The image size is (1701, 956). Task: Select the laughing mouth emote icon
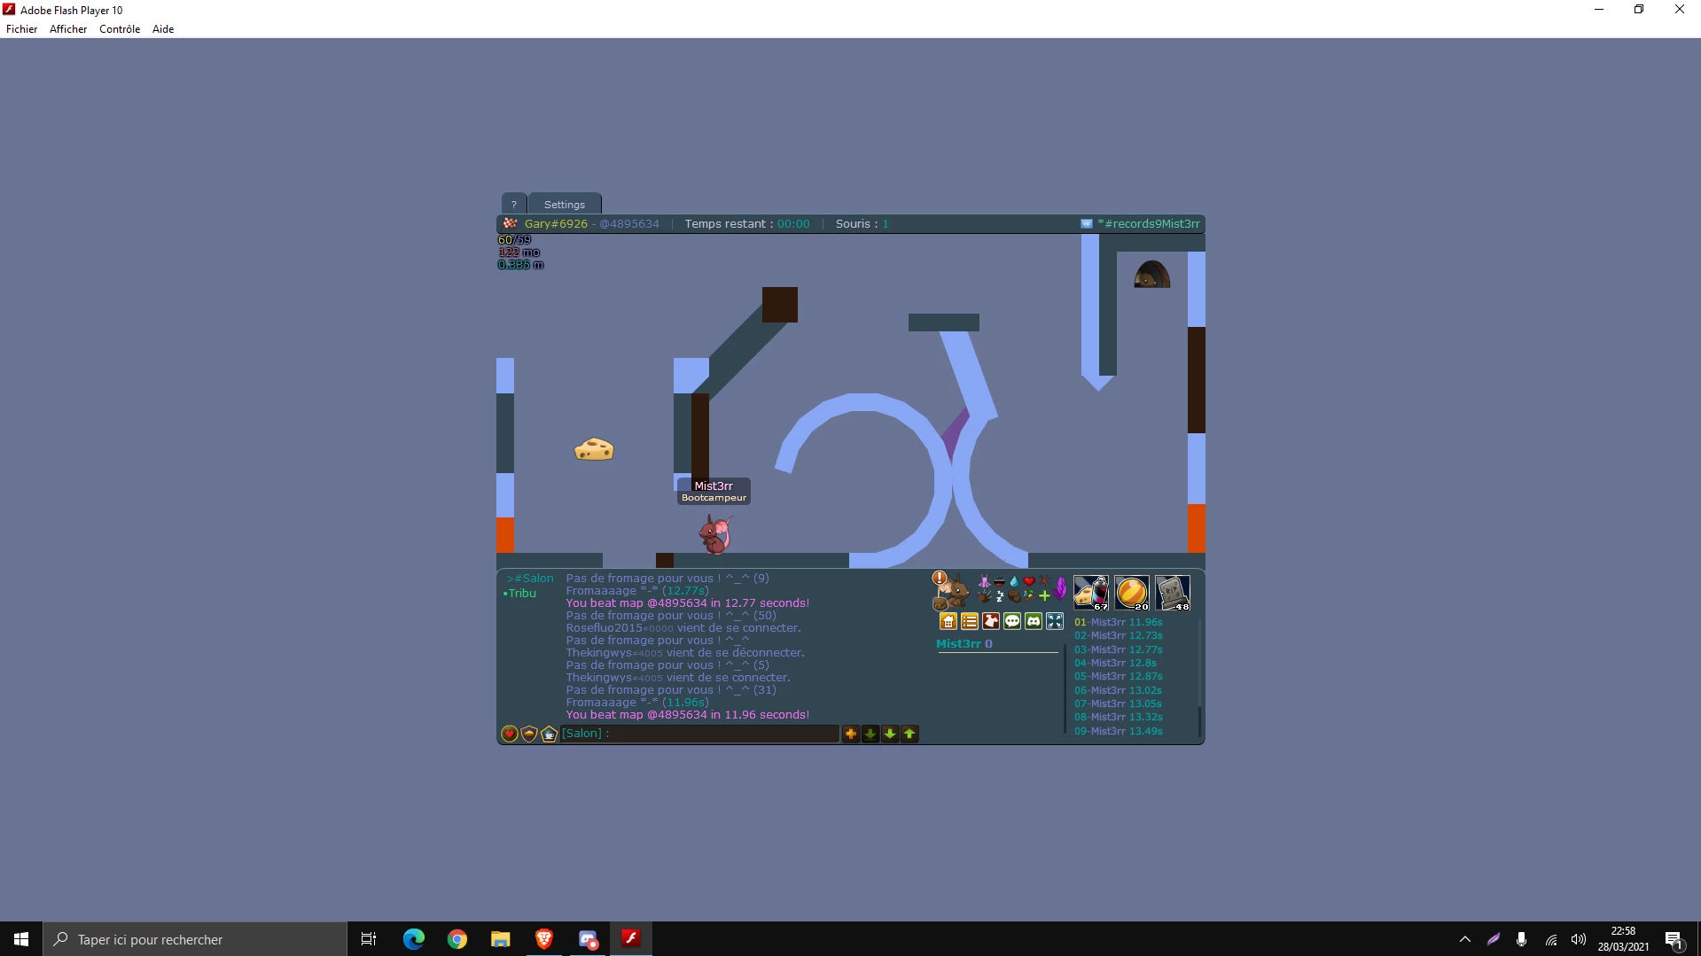(x=999, y=582)
